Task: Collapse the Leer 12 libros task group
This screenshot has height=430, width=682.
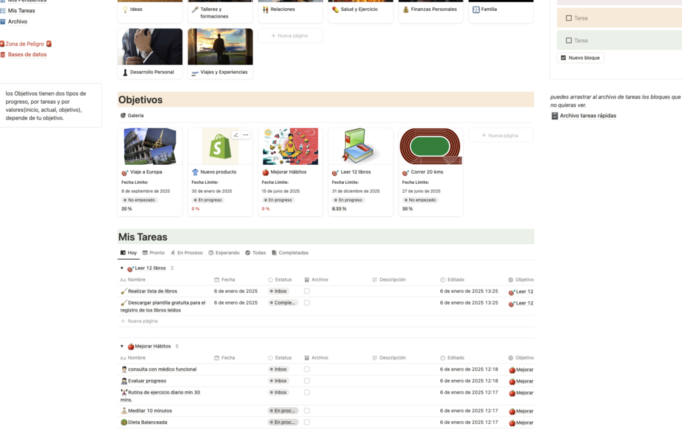Action: tap(121, 269)
